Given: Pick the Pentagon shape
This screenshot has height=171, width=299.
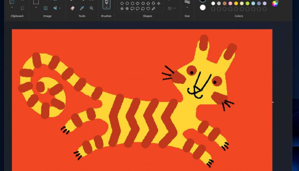Looking at the screenshot, I should tap(127, 3).
